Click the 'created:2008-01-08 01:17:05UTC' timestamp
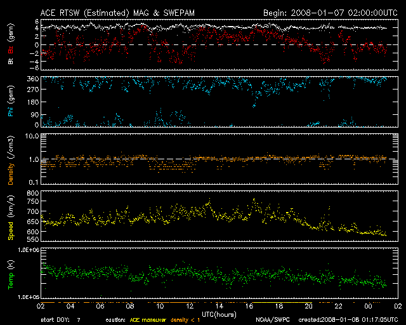 pyautogui.click(x=348, y=320)
